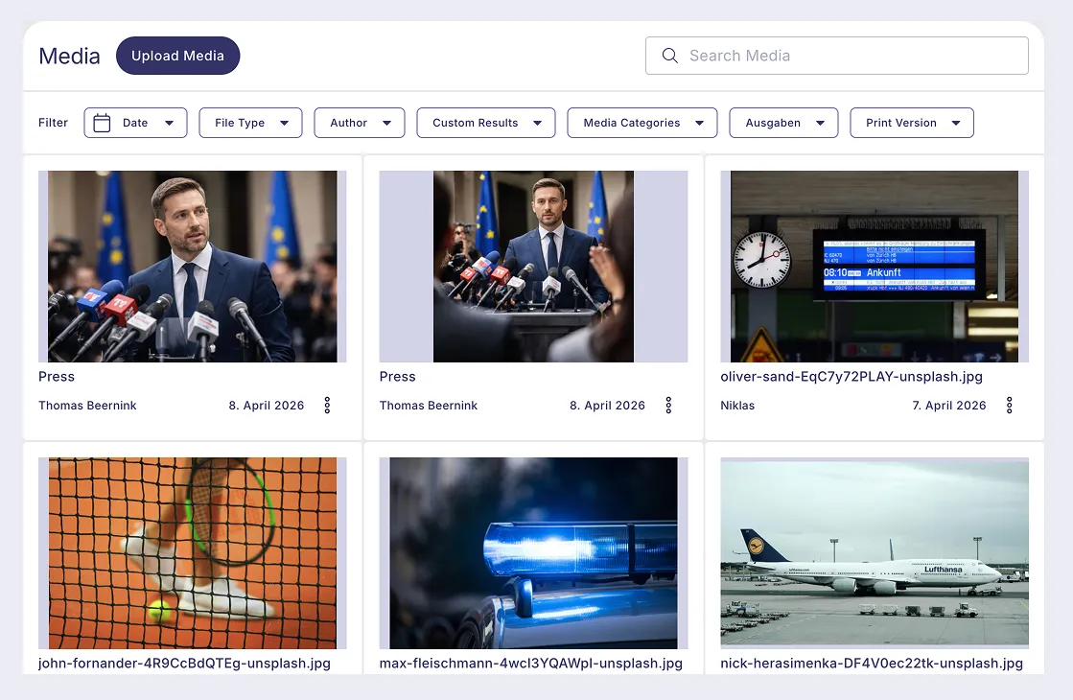1073x700 pixels.
Task: Open the train station Ankunft board thumbnail
Action: click(875, 267)
